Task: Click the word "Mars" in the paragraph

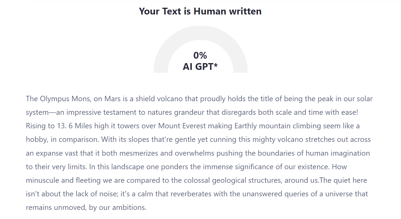Action: pos(113,99)
